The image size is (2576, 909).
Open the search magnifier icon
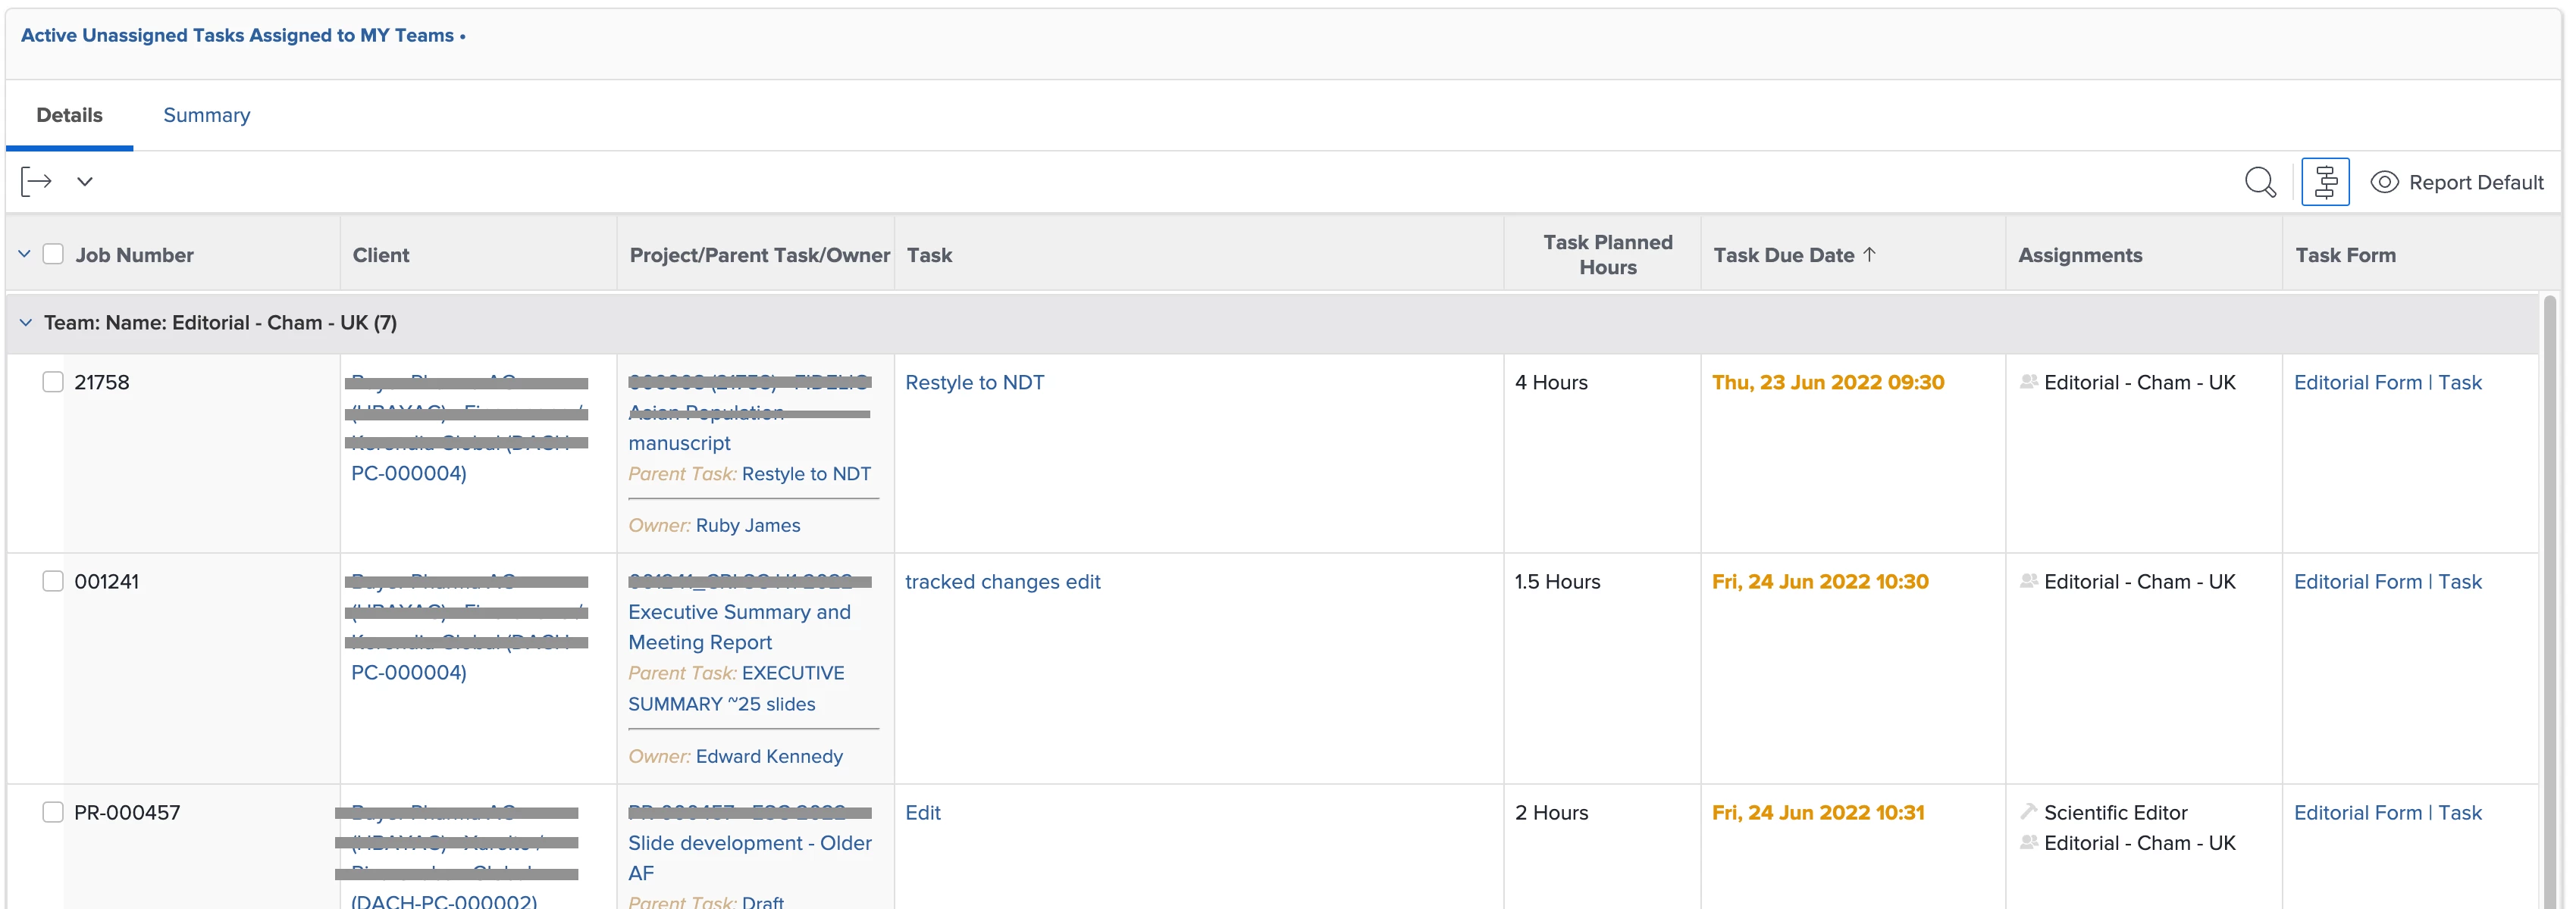(2259, 182)
